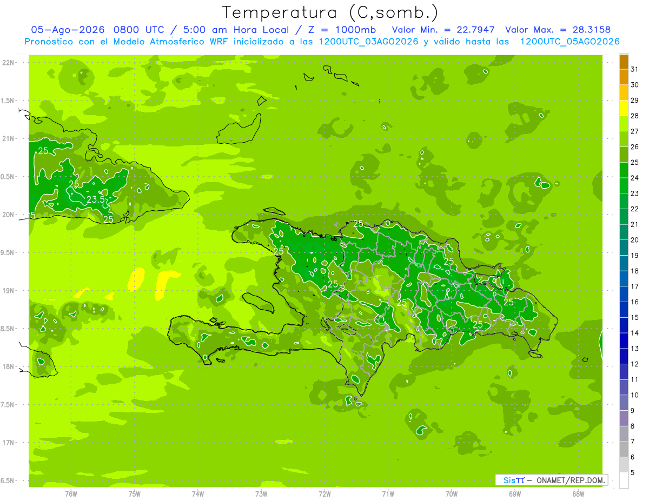The width and height of the screenshot is (649, 501).
Task: Click the "1200UTC_05AGO2026" valid-until time
Action: coord(569,42)
